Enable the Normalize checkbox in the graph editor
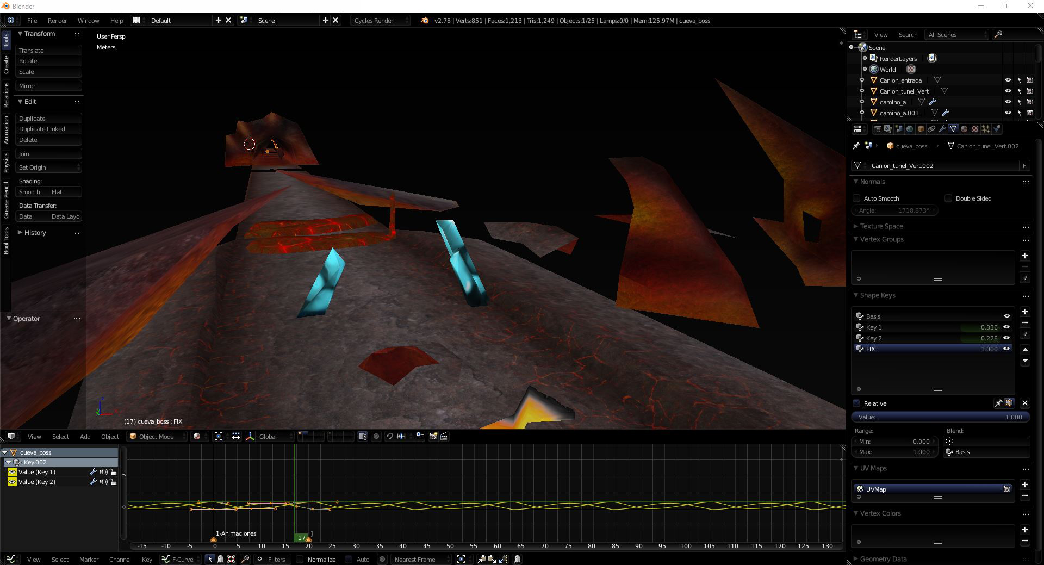Screen dimensions: 1044x565 [x=300, y=559]
